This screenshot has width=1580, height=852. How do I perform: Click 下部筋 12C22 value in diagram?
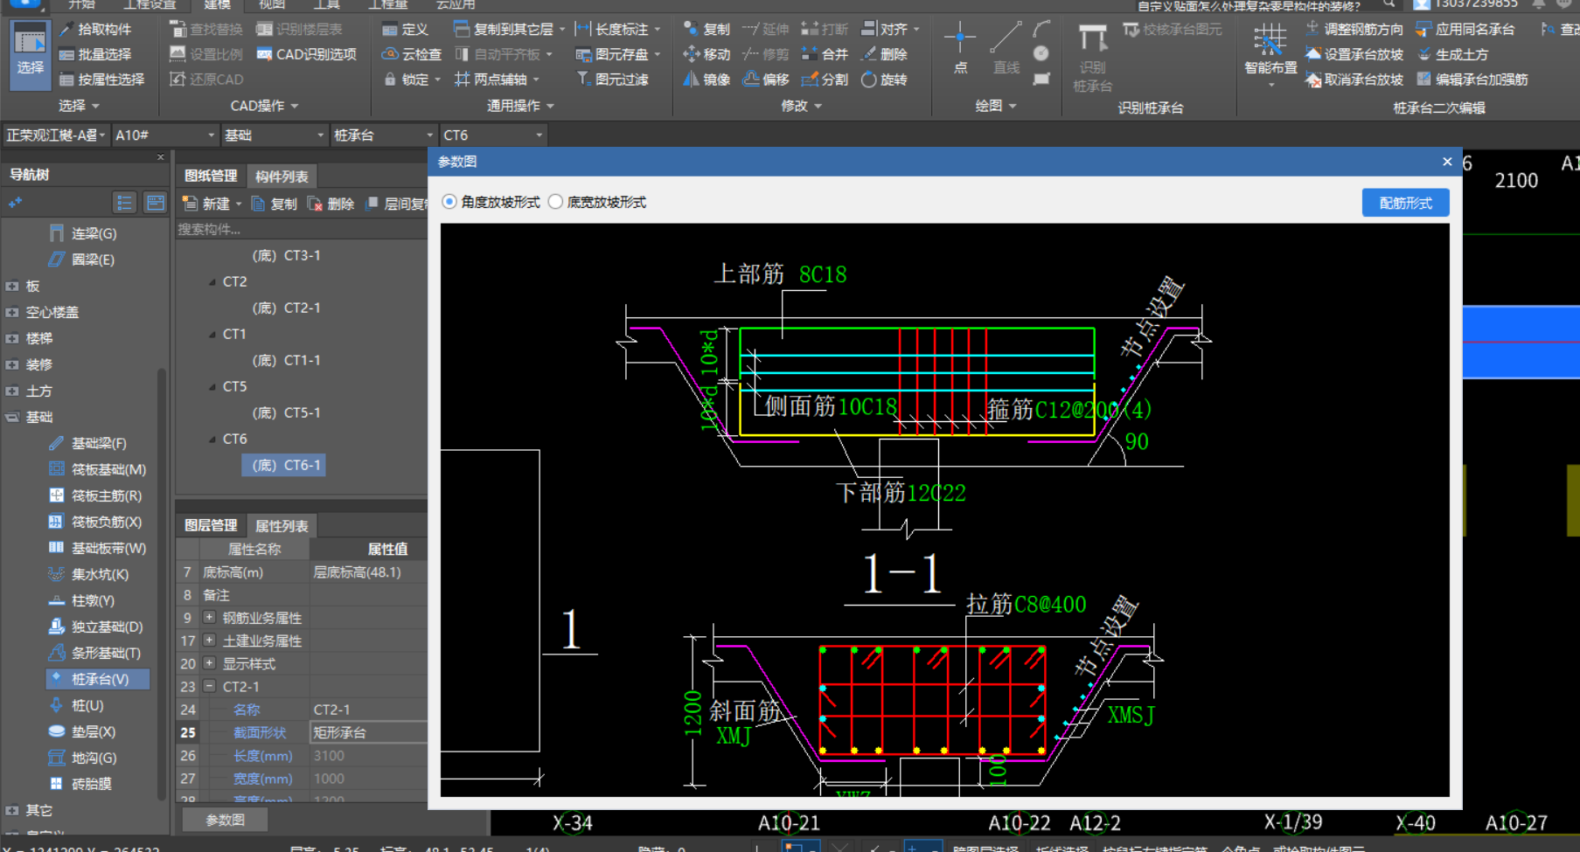tap(936, 493)
